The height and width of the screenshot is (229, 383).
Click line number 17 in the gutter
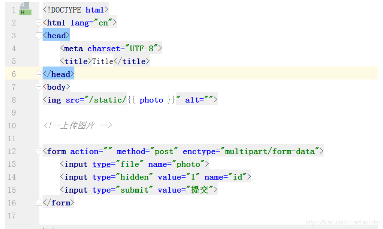click(12, 215)
